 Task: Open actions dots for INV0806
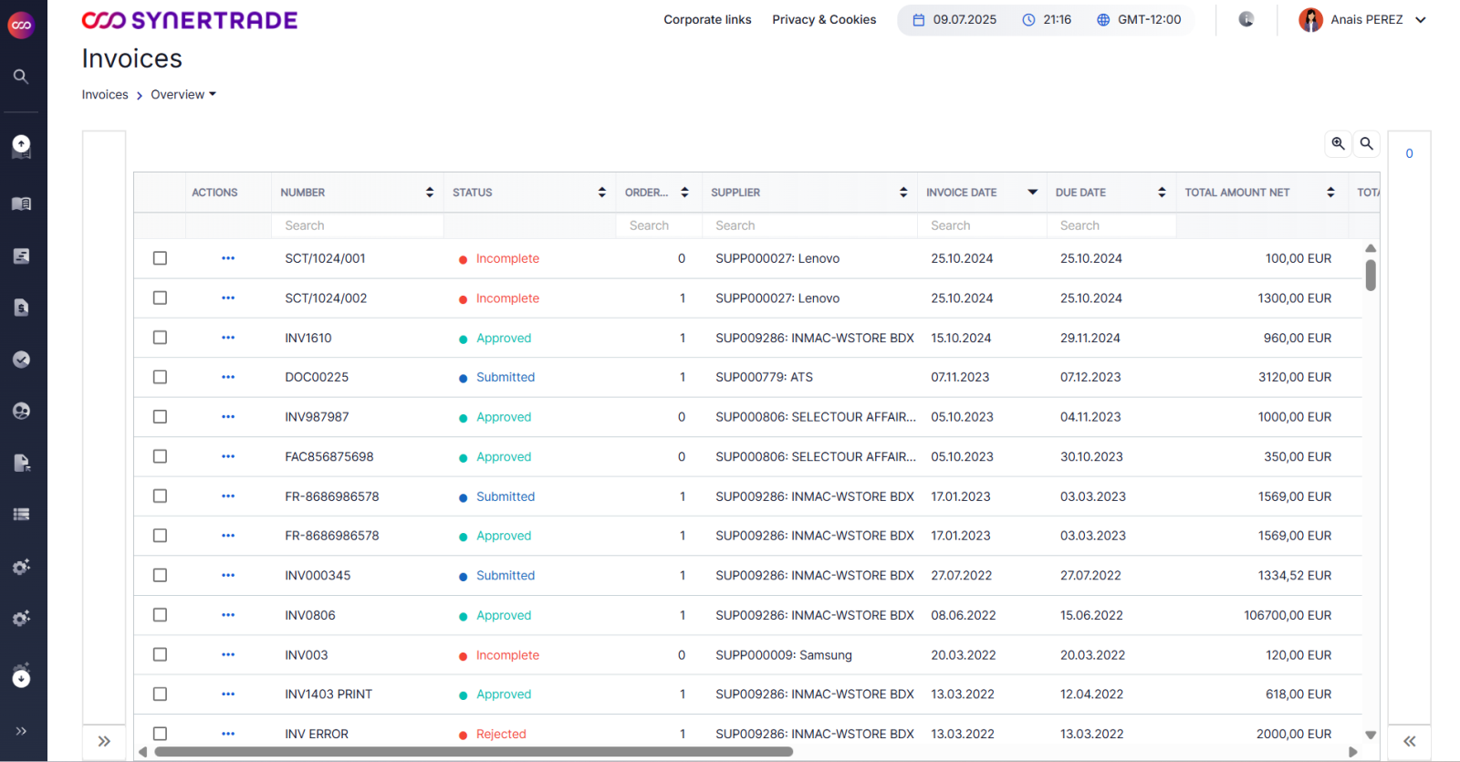coord(228,615)
